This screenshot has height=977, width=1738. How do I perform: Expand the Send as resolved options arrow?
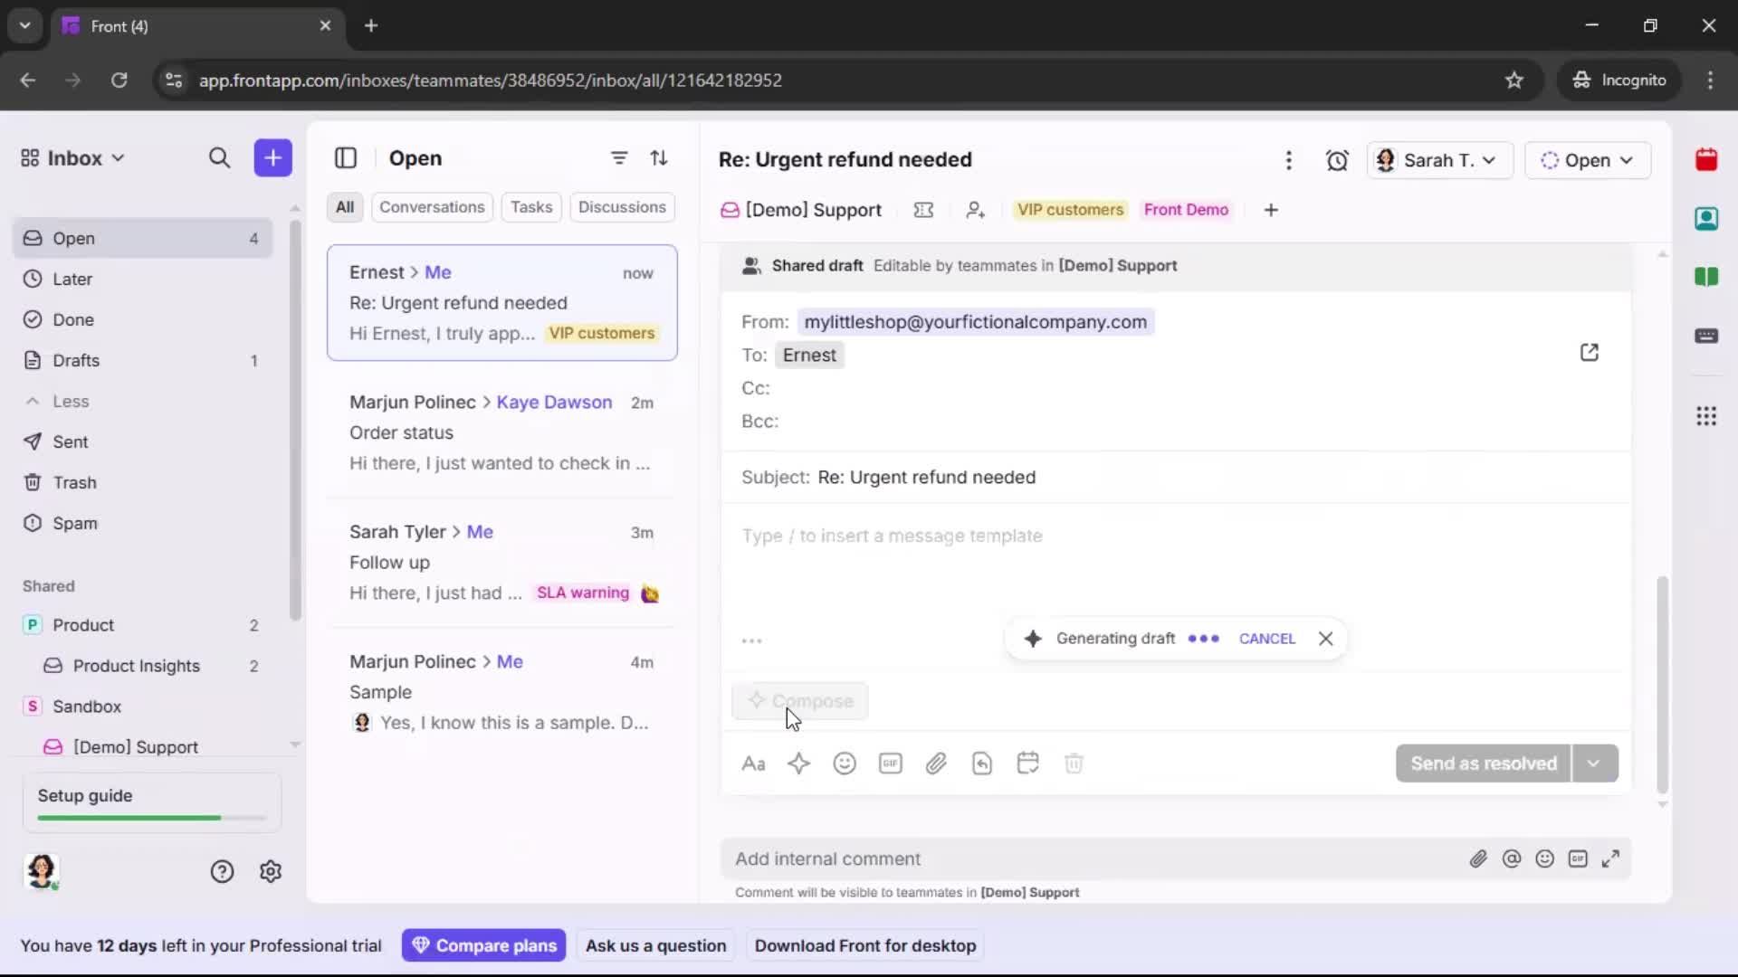pyautogui.click(x=1595, y=764)
